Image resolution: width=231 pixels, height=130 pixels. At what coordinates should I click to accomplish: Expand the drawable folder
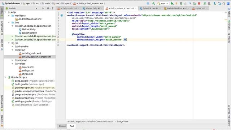(13, 47)
